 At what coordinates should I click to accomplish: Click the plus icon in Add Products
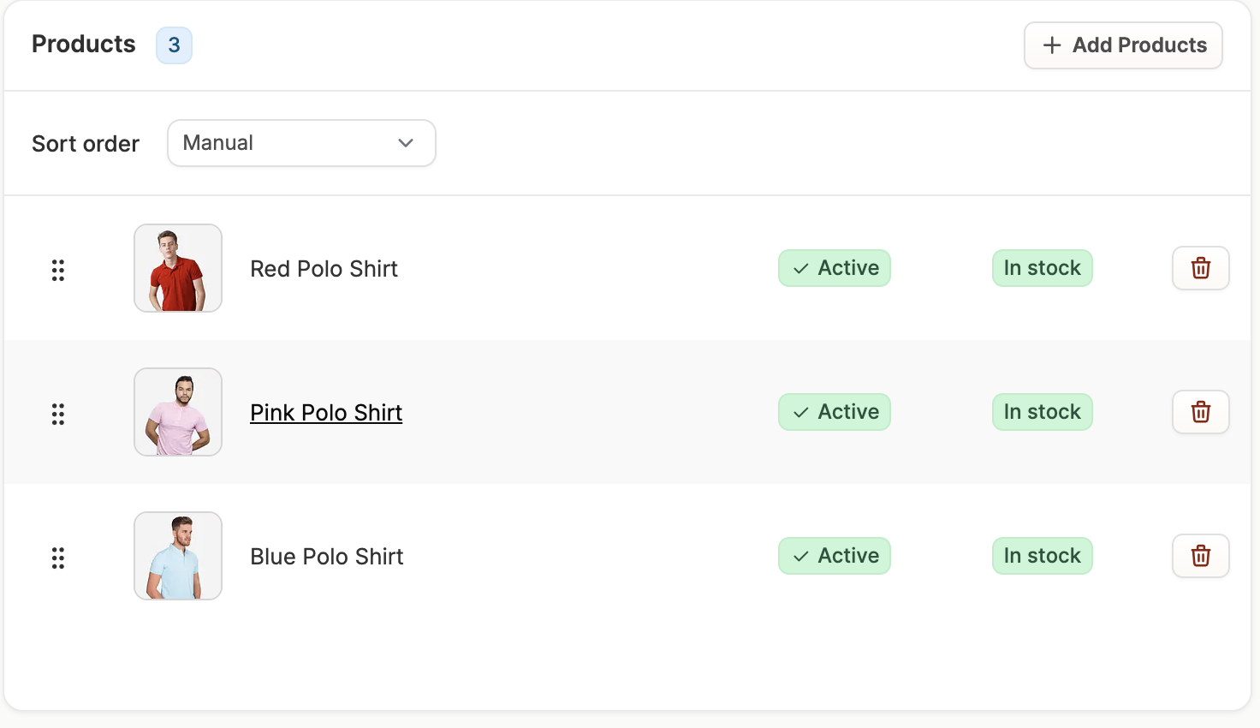[1052, 45]
